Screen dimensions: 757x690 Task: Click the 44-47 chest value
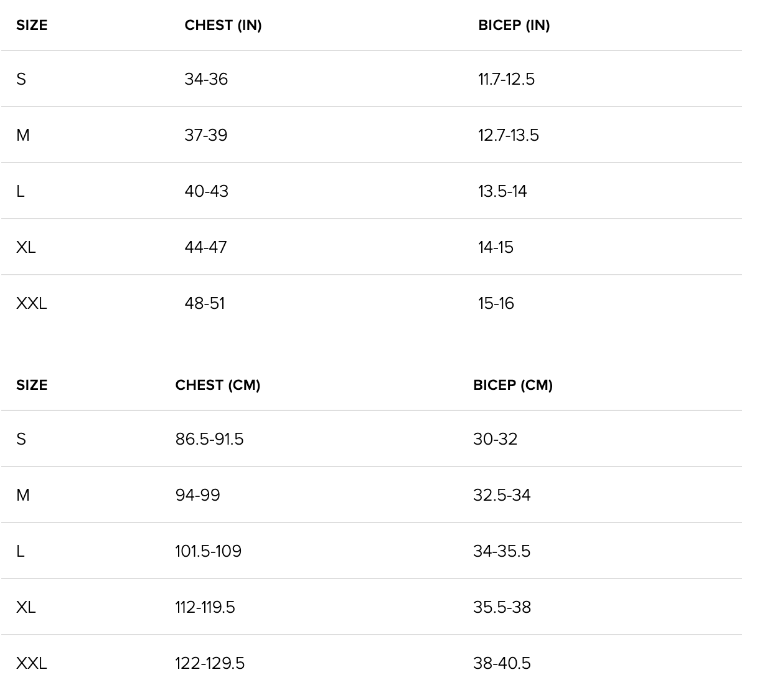click(x=205, y=247)
